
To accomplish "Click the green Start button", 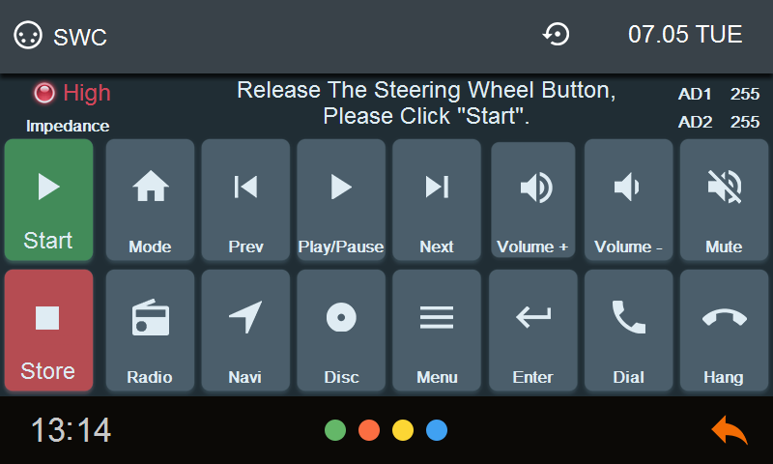I will (x=49, y=200).
